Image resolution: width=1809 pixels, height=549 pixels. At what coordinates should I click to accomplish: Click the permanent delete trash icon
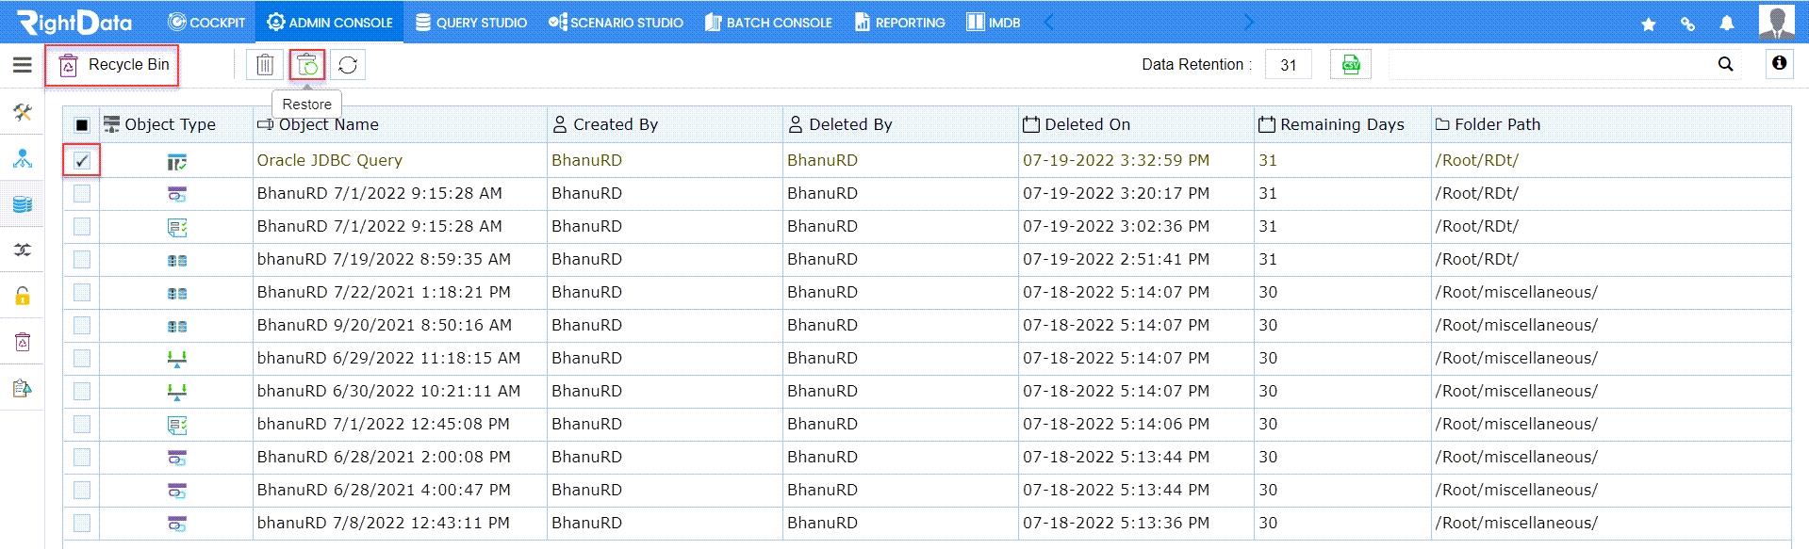pos(265,64)
